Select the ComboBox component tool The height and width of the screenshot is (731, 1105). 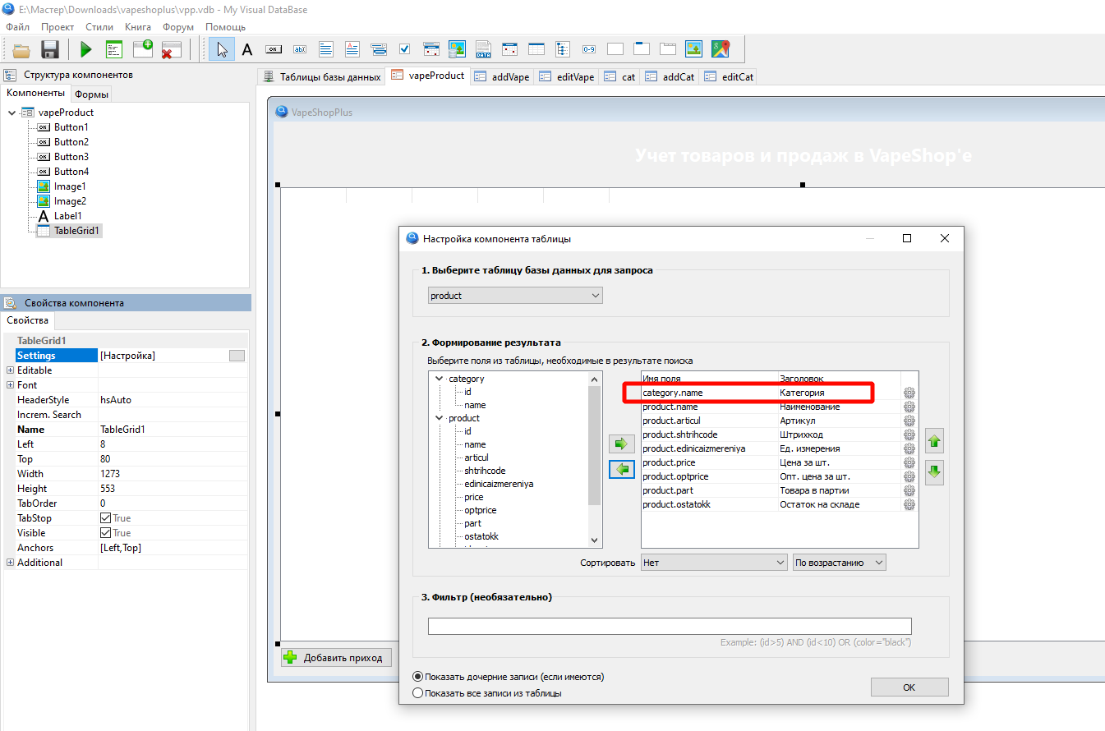tap(379, 49)
